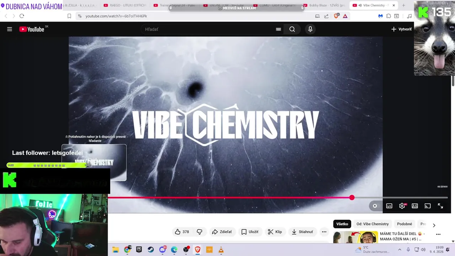Seek to unplayed grey portion of progress bar
This screenshot has width=455, height=256.
click(401, 197)
